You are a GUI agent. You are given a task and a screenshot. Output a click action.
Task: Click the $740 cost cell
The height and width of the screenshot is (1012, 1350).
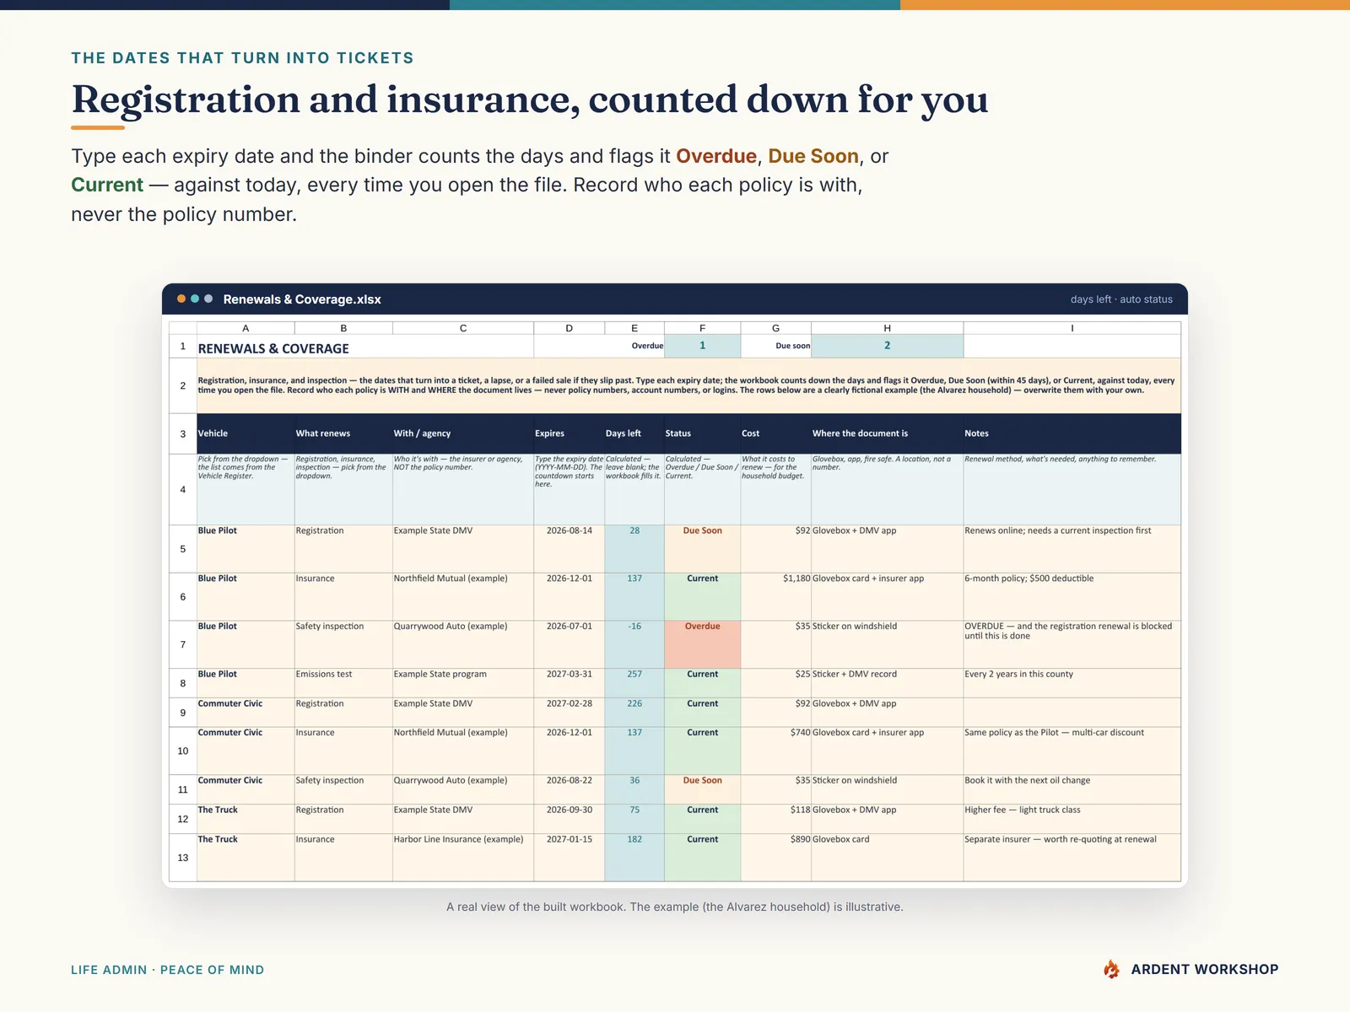click(x=776, y=751)
